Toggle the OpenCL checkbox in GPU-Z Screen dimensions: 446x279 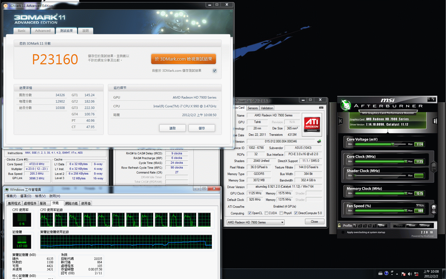coord(250,213)
